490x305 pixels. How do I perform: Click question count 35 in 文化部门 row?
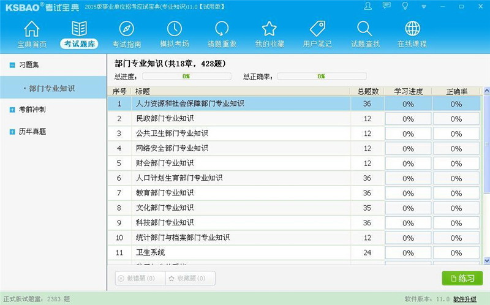(x=367, y=208)
